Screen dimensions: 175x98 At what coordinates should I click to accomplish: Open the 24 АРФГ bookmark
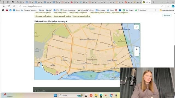[x=49, y=10]
